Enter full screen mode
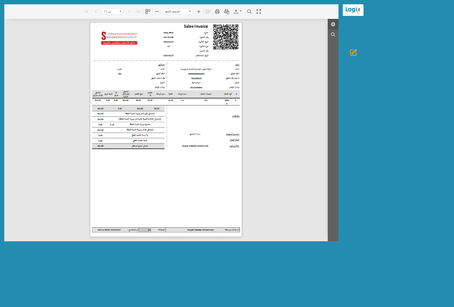This screenshot has height=307, width=454. [259, 12]
